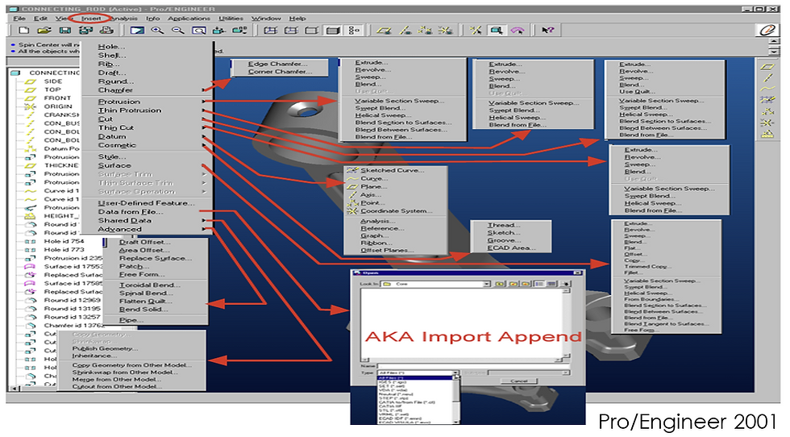Click datum axis icon in right toolbar

[767, 78]
